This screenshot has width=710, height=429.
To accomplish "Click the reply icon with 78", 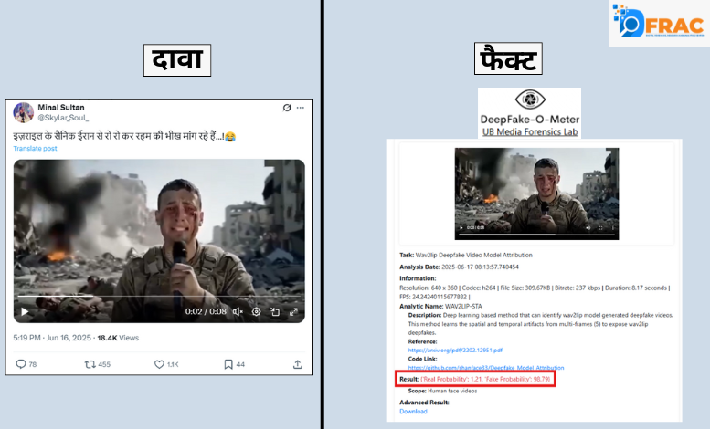I will [21, 364].
